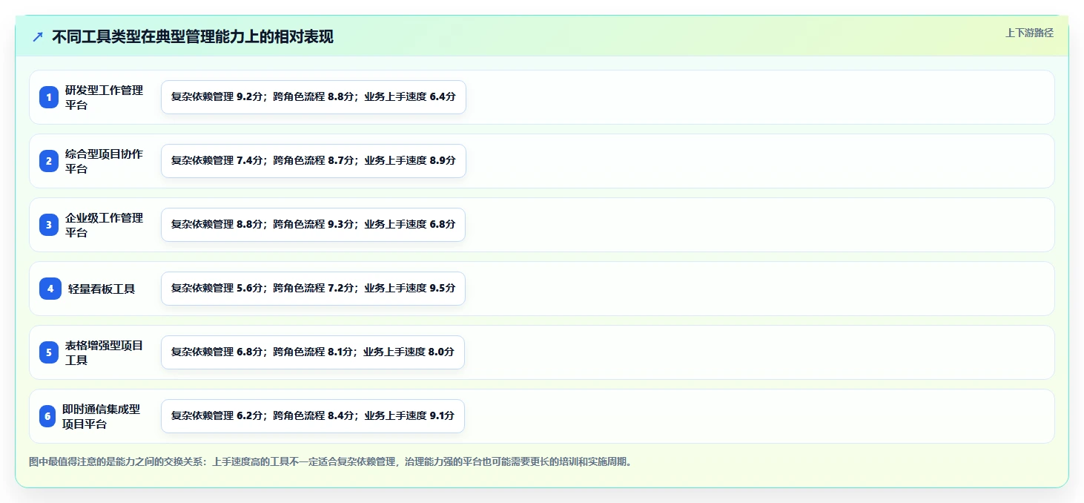Select the 表格增强型项目工具 label
The height and width of the screenshot is (503, 1084).
pyautogui.click(x=104, y=352)
